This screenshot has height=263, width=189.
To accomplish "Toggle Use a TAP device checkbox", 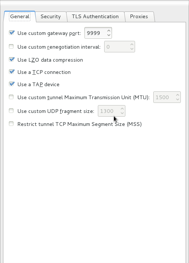I will [12, 84].
